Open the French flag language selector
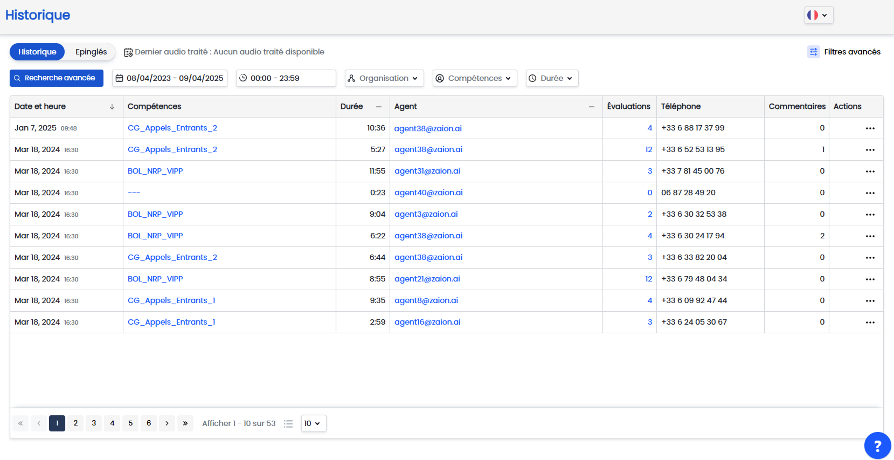894x460 pixels. (818, 15)
